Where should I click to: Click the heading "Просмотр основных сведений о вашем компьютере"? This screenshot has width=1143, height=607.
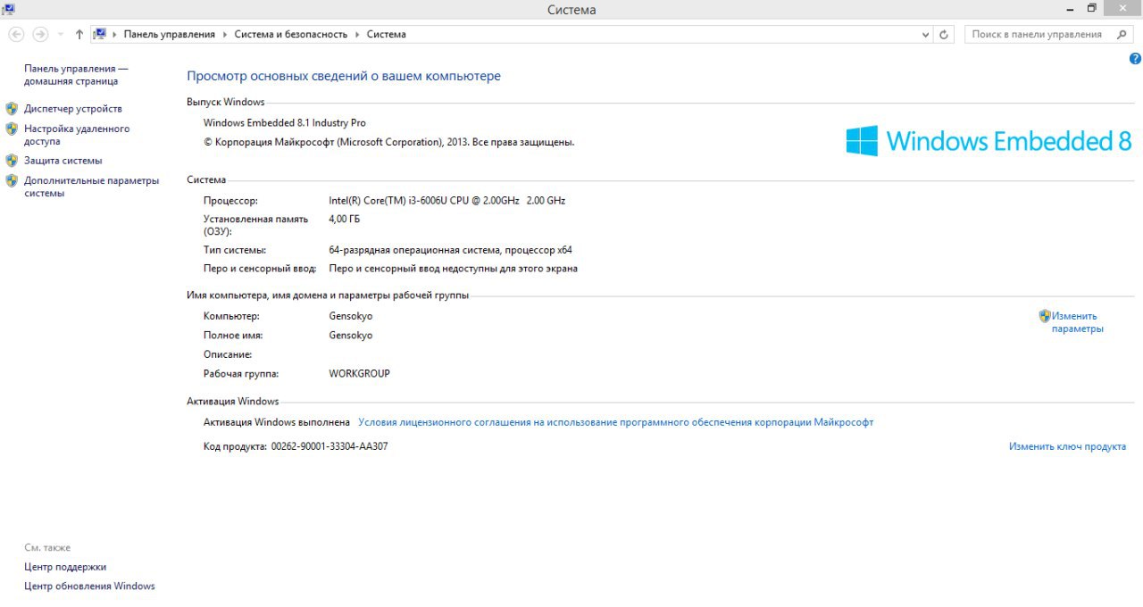tap(344, 76)
